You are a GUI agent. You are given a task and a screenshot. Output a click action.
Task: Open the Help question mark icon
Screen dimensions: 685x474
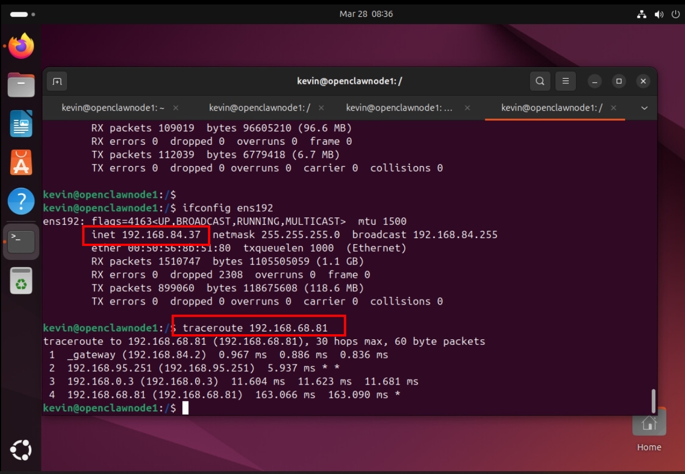[21, 201]
